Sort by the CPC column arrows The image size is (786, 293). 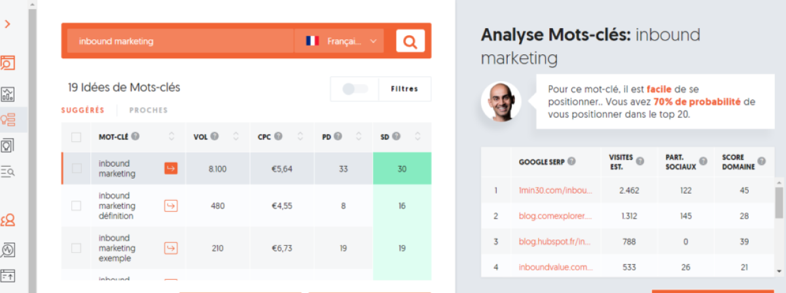[x=300, y=137]
